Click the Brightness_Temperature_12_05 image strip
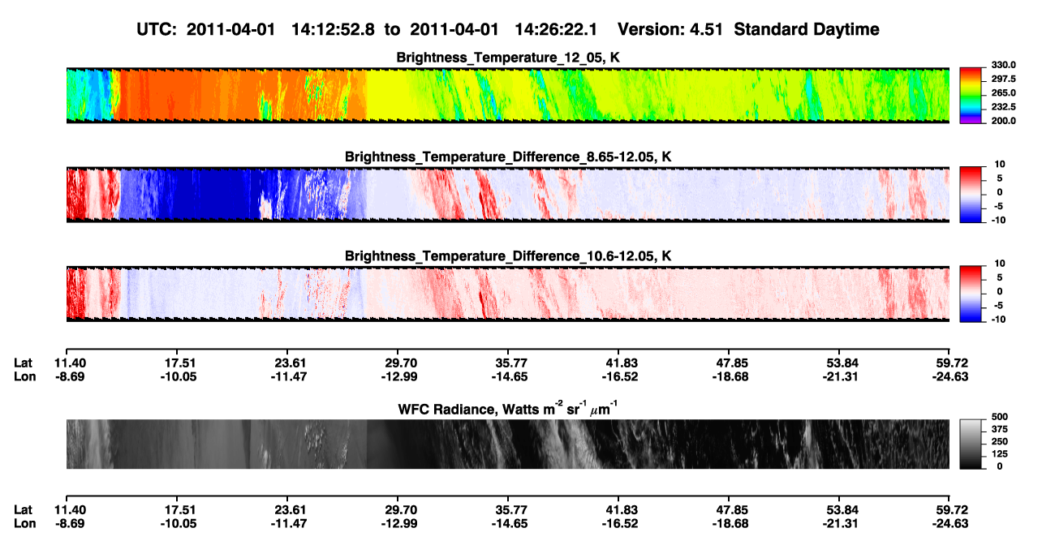This screenshot has width=1055, height=541. click(x=507, y=95)
